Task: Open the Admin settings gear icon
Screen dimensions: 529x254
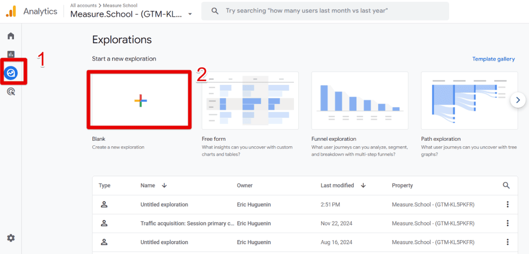Action: coord(11,238)
